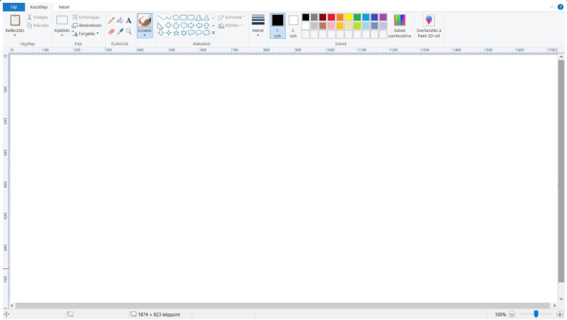Activate 2. szín background color

(x=293, y=26)
